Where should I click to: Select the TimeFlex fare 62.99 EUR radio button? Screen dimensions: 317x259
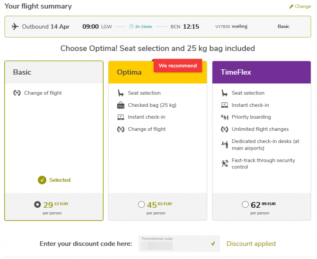click(x=245, y=204)
